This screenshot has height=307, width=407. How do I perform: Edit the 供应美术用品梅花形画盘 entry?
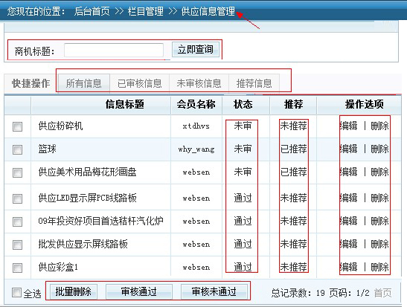(x=349, y=172)
